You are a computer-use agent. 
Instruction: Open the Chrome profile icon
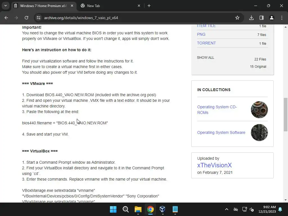[272, 18]
